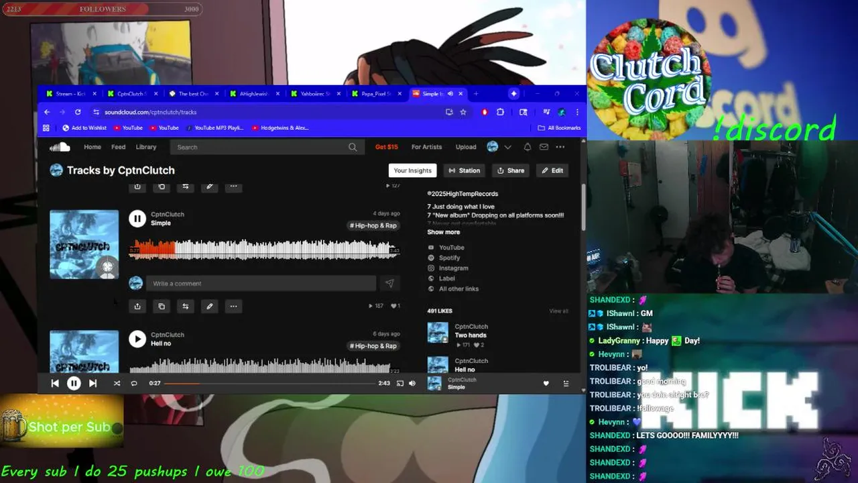Open SoundCloud header more menu
The height and width of the screenshot is (483, 858).
pos(560,147)
